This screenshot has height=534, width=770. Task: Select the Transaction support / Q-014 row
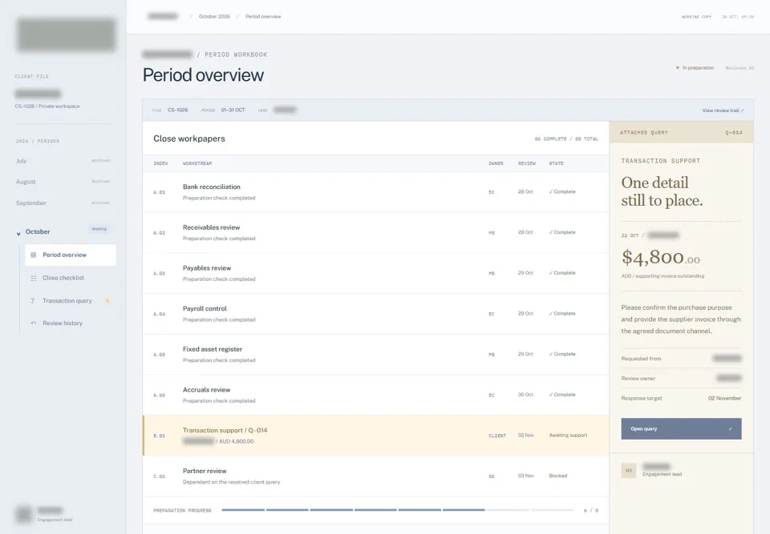(375, 436)
